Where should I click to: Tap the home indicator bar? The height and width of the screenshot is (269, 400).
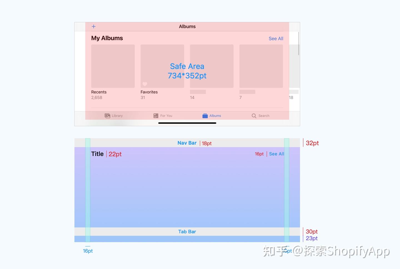tap(187, 123)
